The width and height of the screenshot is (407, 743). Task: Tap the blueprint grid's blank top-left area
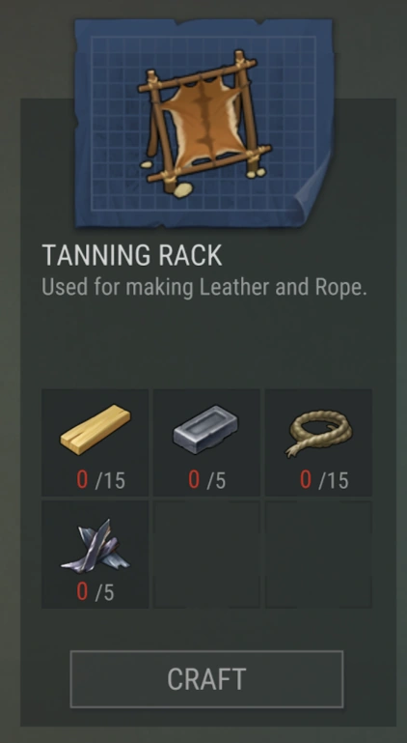tap(114, 59)
